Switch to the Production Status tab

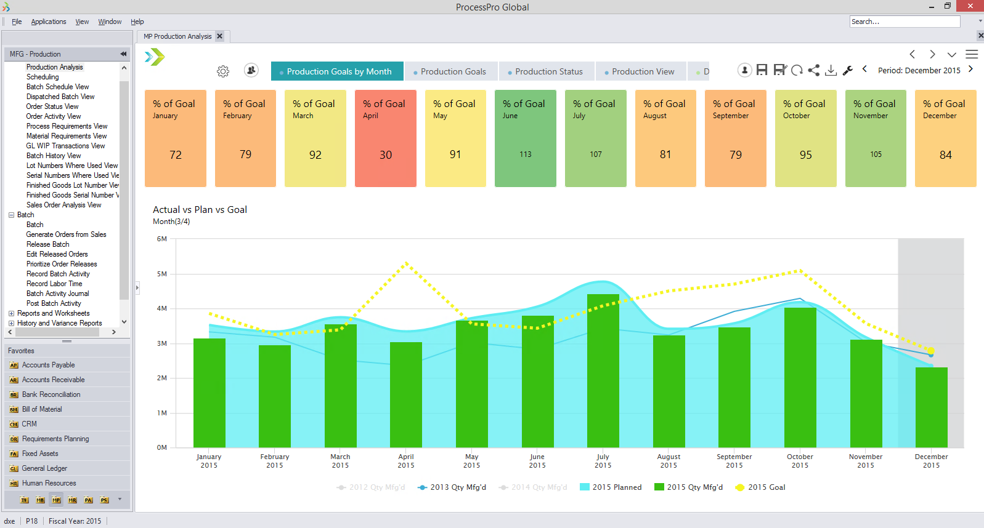(548, 71)
